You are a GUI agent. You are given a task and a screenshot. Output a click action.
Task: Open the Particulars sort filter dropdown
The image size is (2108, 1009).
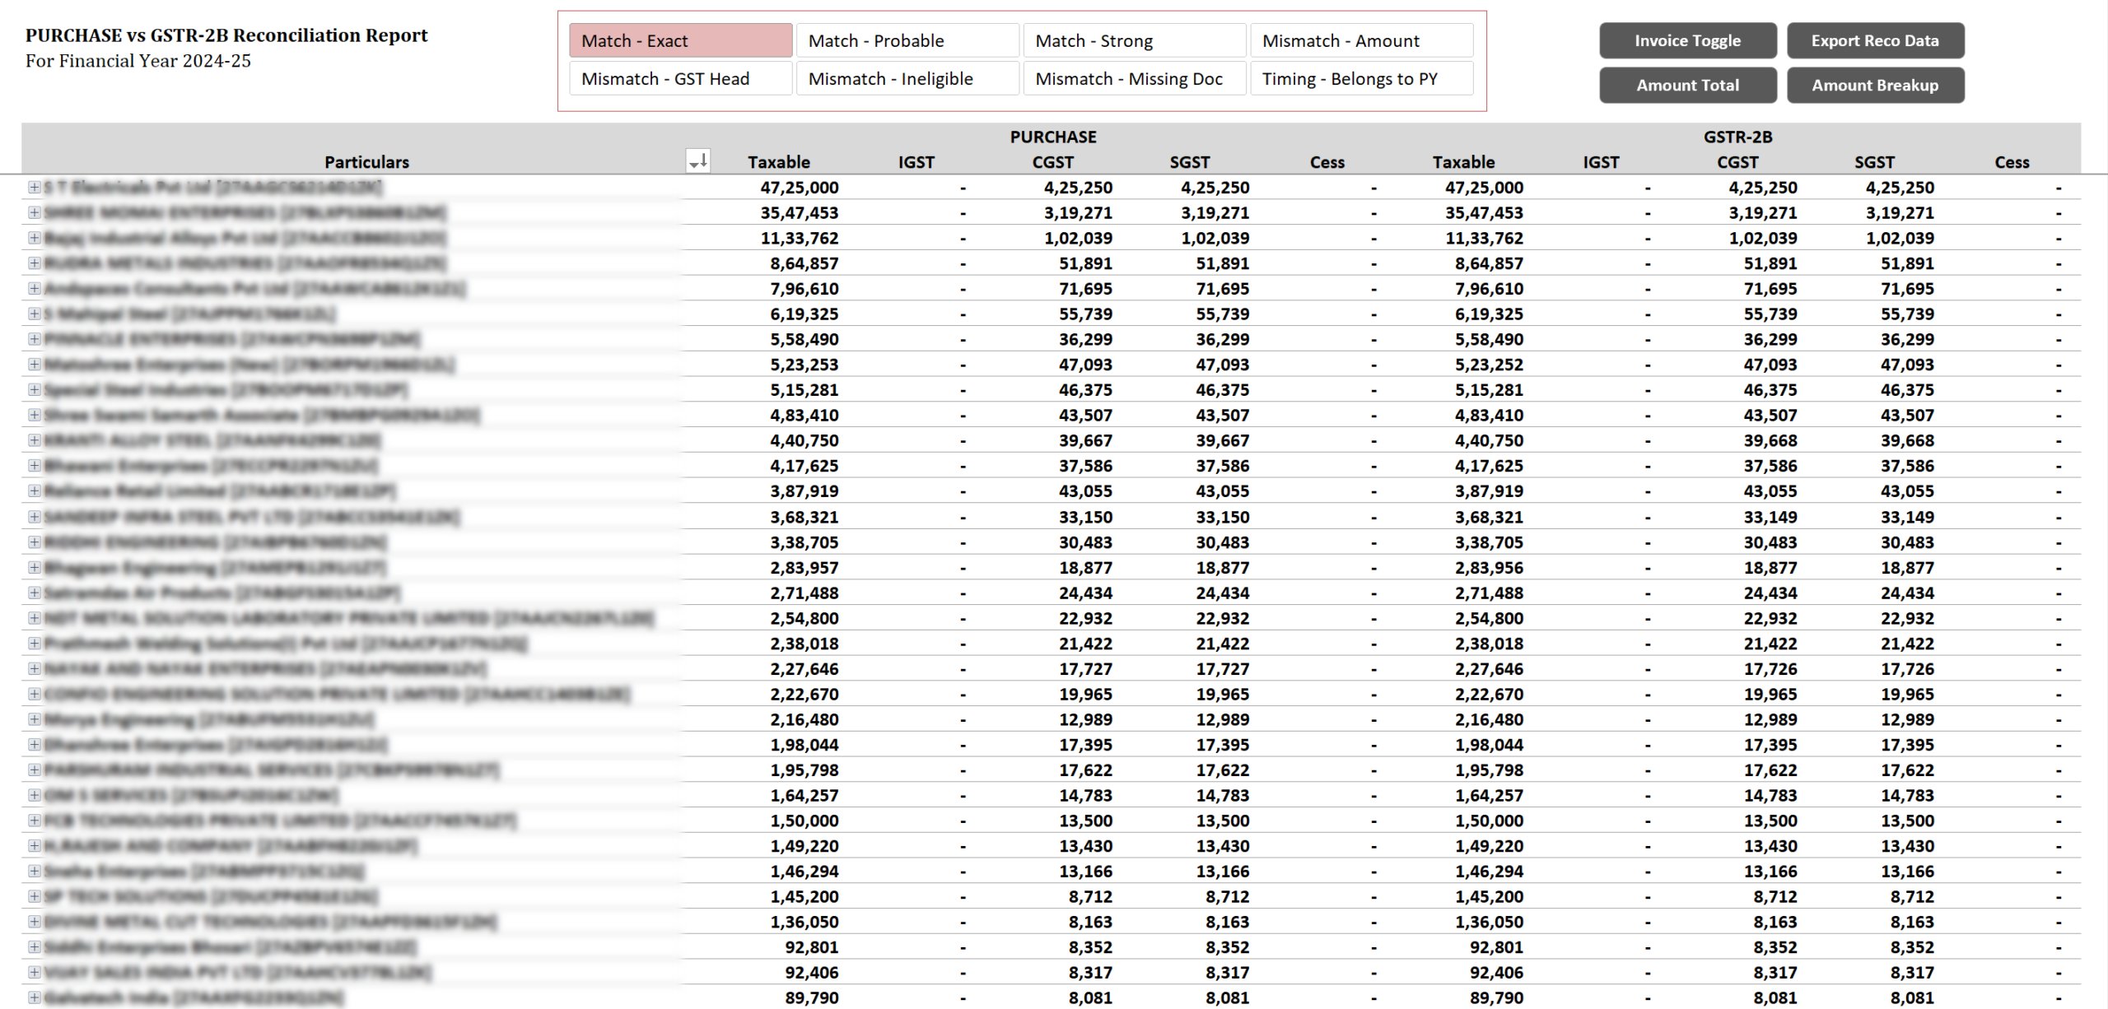pyautogui.click(x=697, y=161)
